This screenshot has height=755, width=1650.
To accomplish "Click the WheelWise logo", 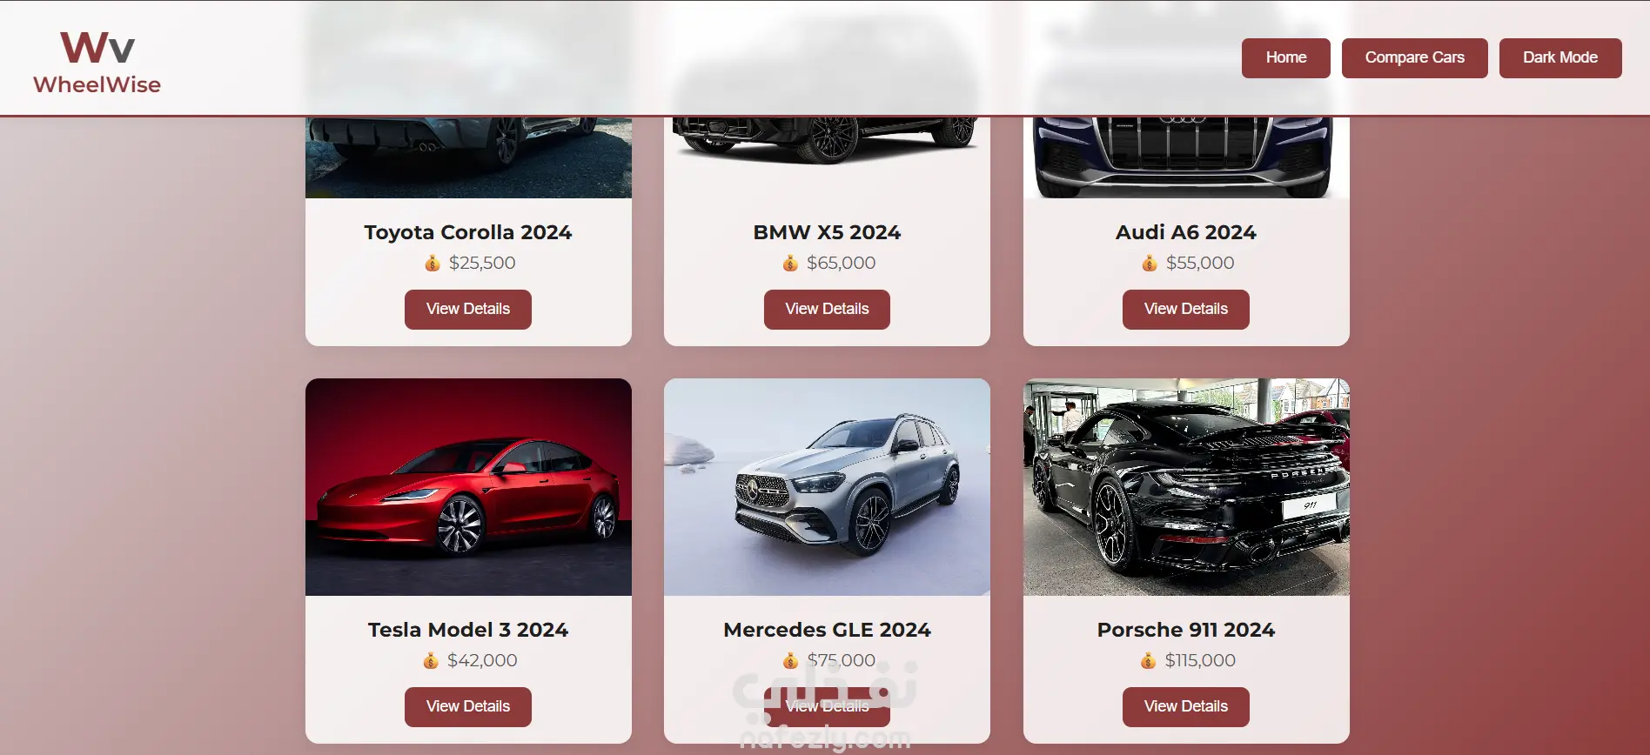I will [x=97, y=62].
